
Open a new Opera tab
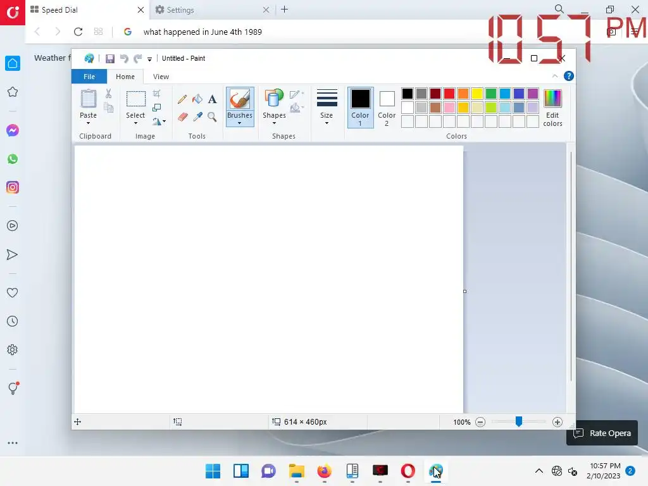[x=284, y=9]
